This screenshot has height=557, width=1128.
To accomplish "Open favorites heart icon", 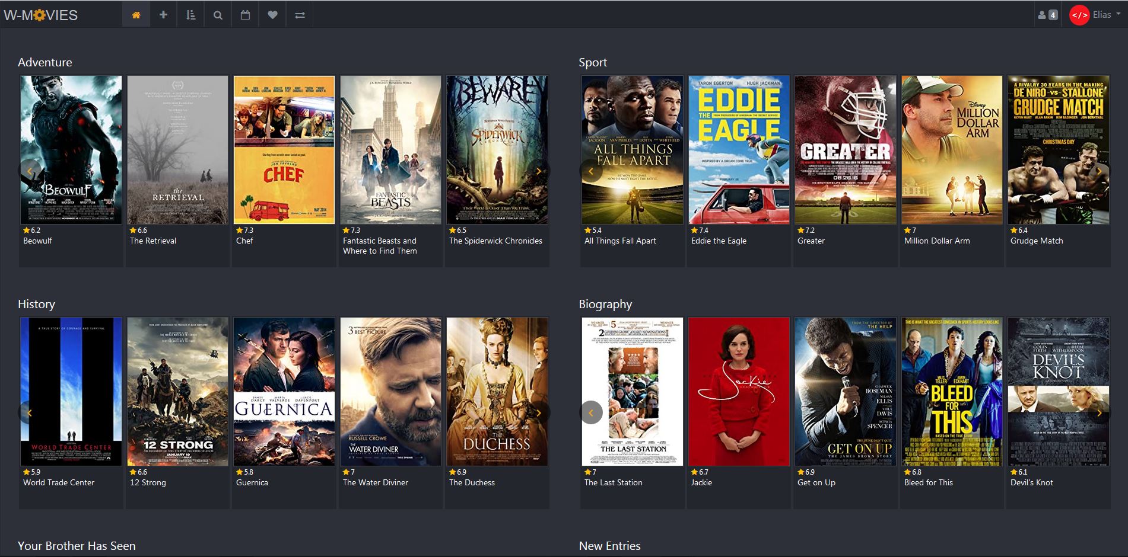I will click(272, 15).
